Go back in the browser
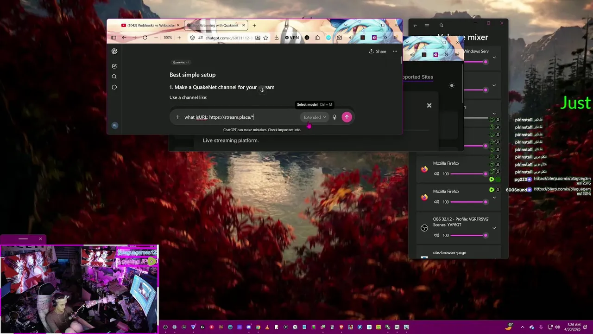Image resolution: width=593 pixels, height=334 pixels. (124, 38)
